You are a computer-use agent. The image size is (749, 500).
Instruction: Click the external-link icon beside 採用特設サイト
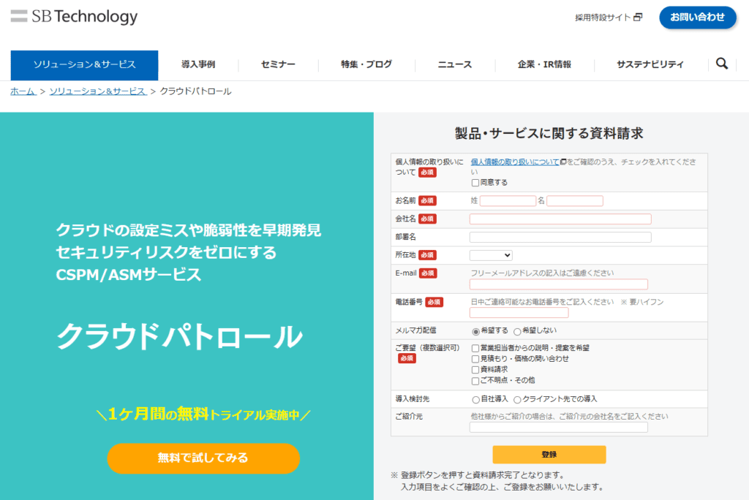[638, 18]
